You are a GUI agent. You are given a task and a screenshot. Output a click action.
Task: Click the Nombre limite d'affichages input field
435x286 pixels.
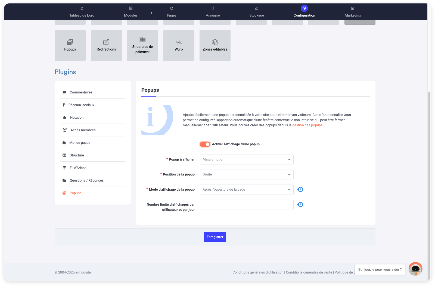247,205
